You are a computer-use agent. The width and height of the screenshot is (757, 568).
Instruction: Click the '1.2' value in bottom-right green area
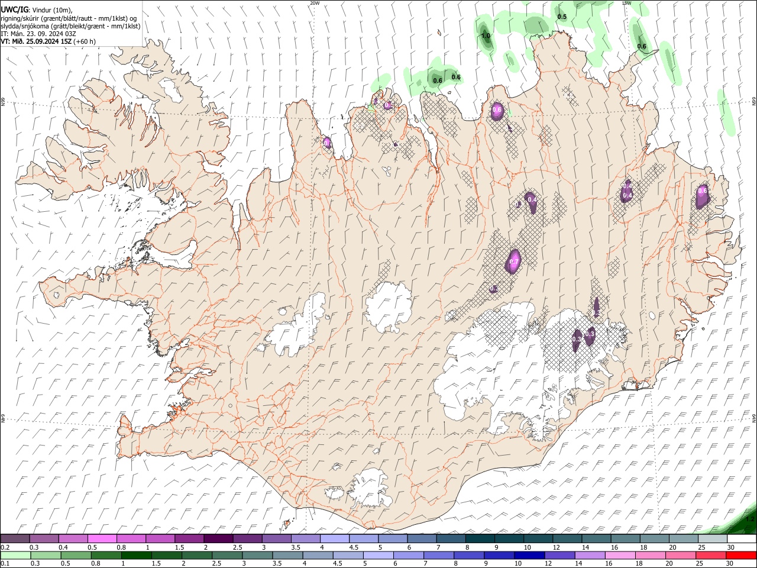[x=750, y=518]
